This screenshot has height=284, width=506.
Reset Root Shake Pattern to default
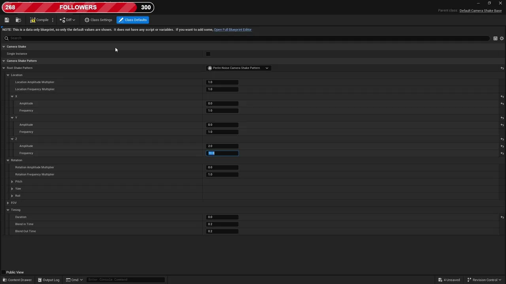click(502, 68)
